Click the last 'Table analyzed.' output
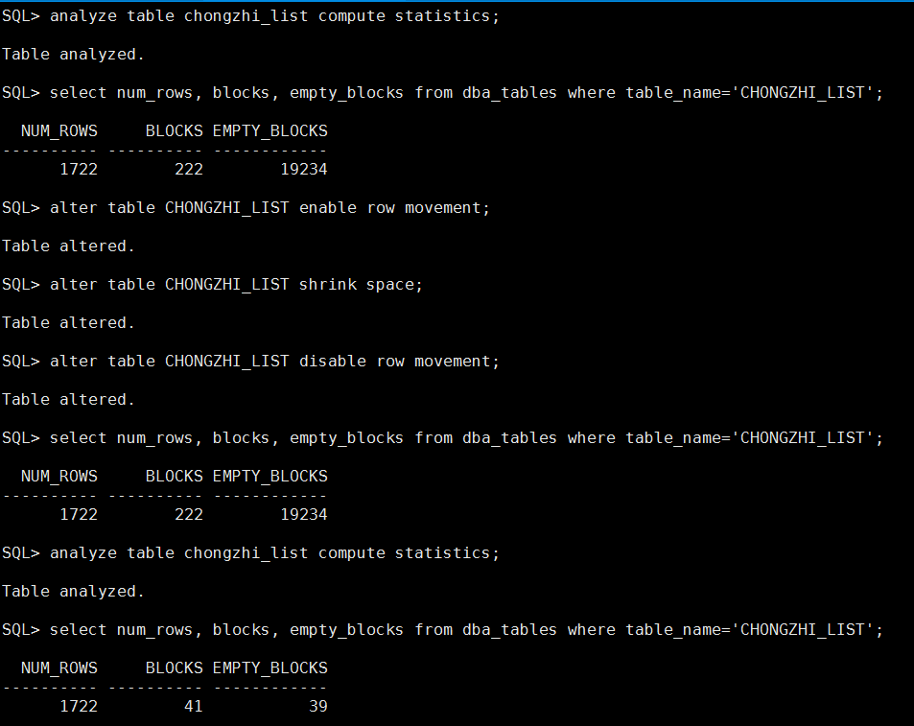 [x=73, y=592]
